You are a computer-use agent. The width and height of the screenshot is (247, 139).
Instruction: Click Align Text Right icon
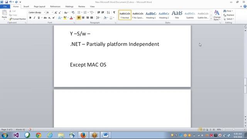(88, 18)
